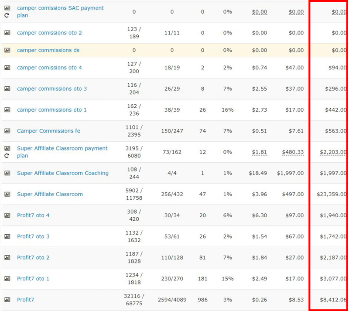Viewport: 349px width, 311px height.
Task: Open stats chart icon for Camper Commissions fe
Action: click(7, 131)
